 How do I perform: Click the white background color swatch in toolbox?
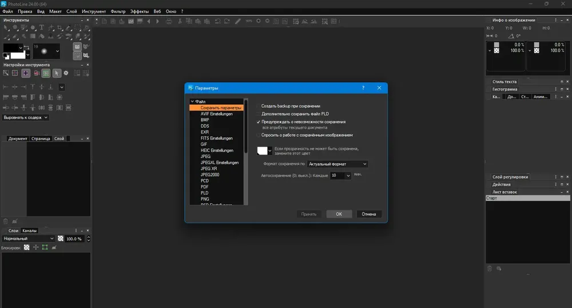click(x=18, y=56)
